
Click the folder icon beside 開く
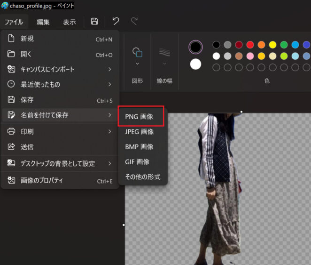click(x=11, y=54)
